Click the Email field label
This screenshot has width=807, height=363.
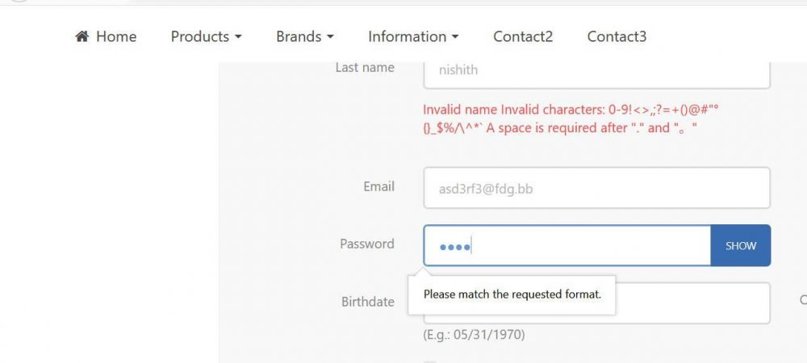[378, 186]
